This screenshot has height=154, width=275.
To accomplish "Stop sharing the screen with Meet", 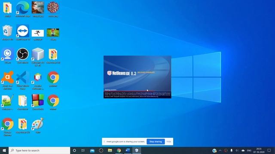I will point(156,142).
